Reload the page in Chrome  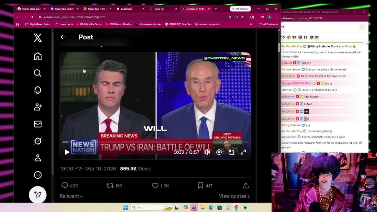tap(32, 17)
